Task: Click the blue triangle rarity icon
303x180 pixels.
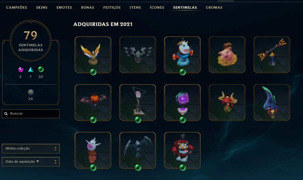Action: [x=31, y=70]
